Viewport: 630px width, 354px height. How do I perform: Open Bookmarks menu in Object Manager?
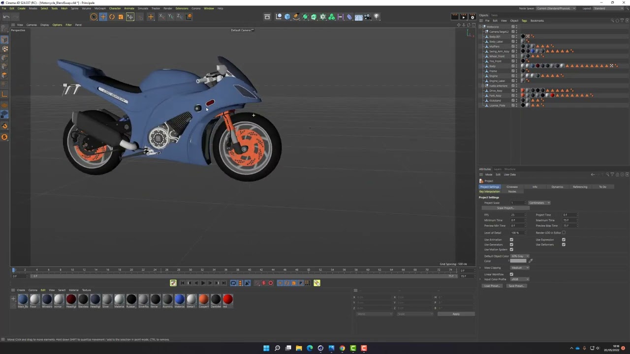(x=537, y=21)
